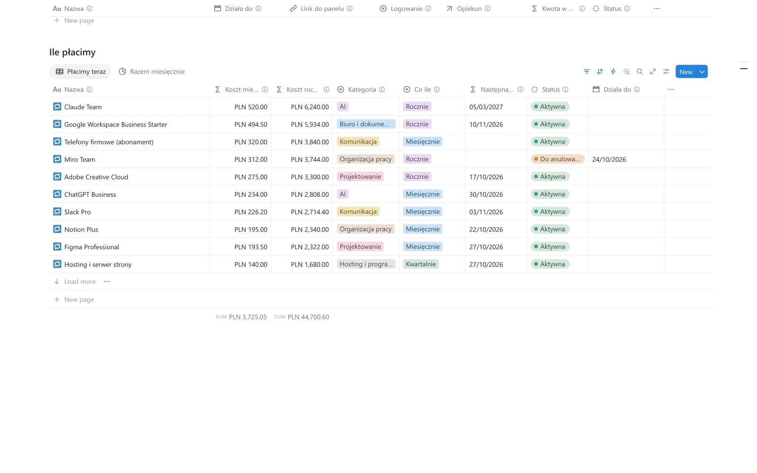Open Google Workspace Business Starter row
The width and height of the screenshot is (757, 473).
tap(115, 124)
